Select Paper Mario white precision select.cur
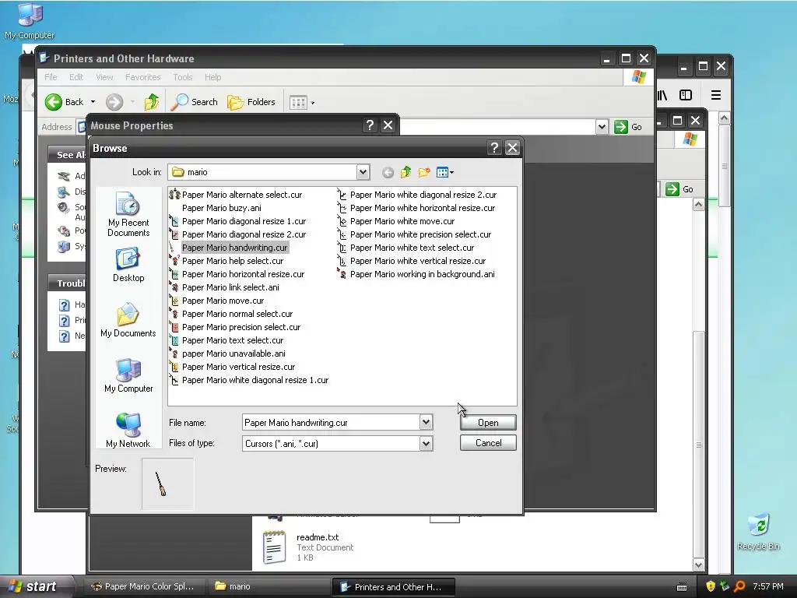The height and width of the screenshot is (598, 797). click(415, 234)
